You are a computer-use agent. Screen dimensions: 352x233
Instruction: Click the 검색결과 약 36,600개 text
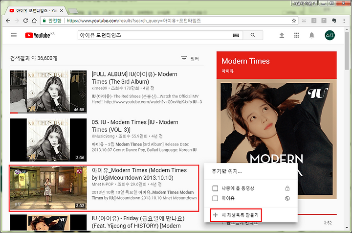(x=33, y=58)
